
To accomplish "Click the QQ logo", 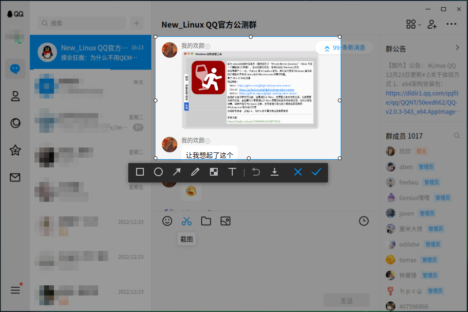I will point(15,14).
